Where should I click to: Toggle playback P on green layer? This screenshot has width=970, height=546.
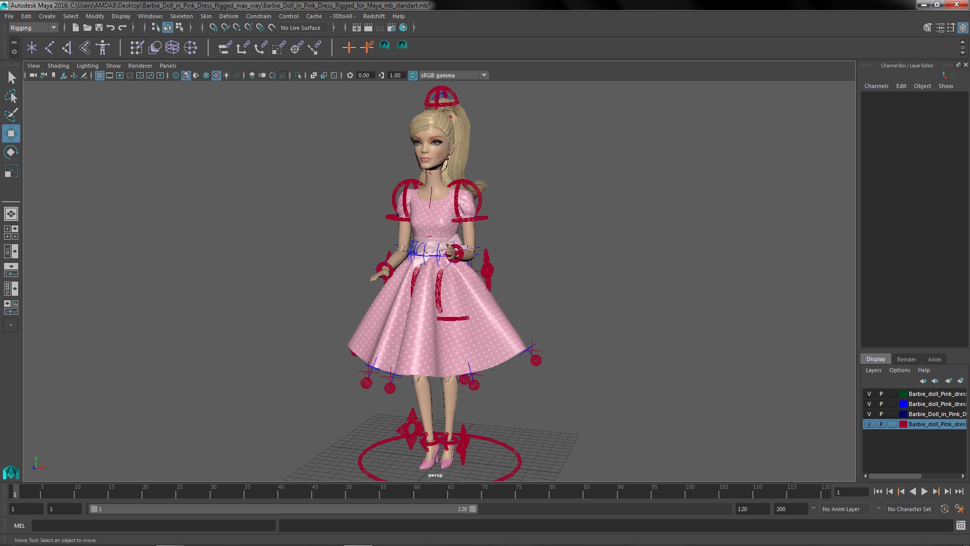pyautogui.click(x=881, y=394)
